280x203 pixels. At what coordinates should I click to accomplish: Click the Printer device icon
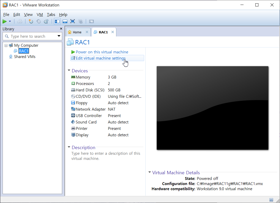pyautogui.click(x=73, y=128)
